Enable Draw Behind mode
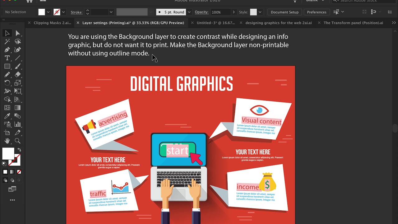 coord(12,180)
